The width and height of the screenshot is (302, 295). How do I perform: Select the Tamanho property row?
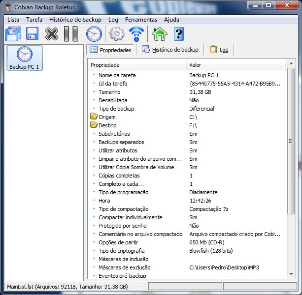click(187, 92)
